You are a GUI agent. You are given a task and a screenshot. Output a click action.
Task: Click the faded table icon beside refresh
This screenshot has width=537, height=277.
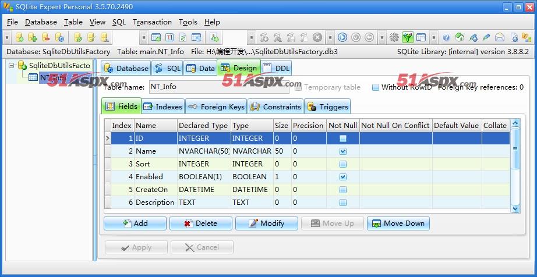(196, 37)
